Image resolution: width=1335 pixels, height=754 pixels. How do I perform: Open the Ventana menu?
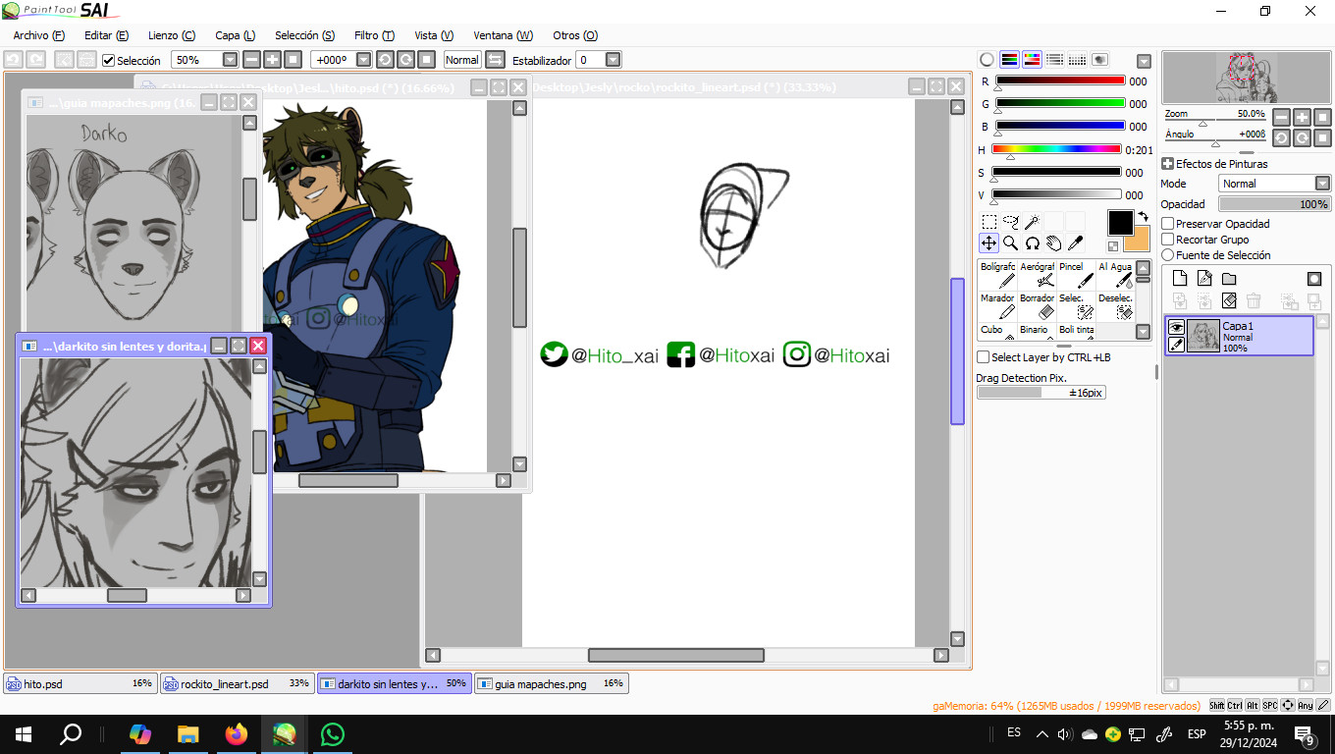coord(504,35)
